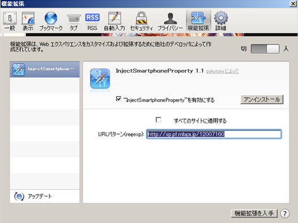Focus the URL pattern regexp input field
This screenshot has width=298, height=223.
214,134
